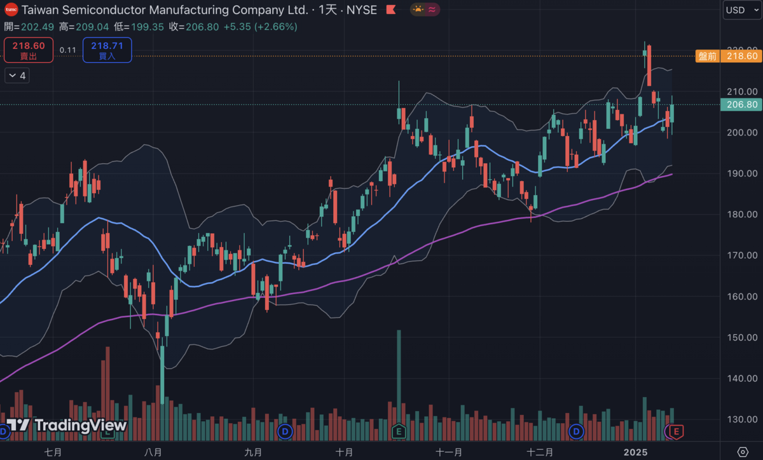Screen dimensions: 763x460
Task: Click the 210.00 price axis label
Action: 741,91
